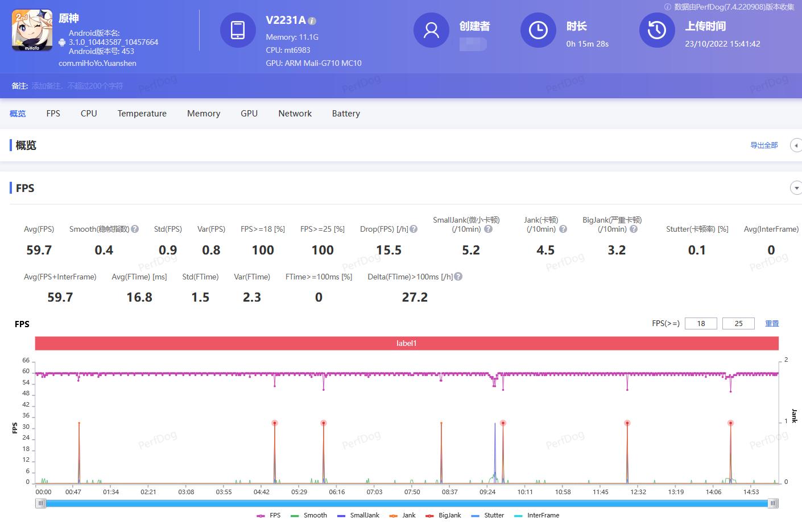The image size is (802, 522).
Task: Click the phone device icon
Action: (238, 30)
